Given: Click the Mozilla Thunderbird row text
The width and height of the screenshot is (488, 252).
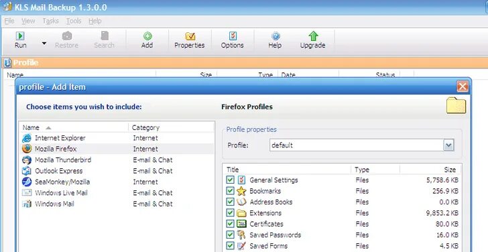Looking at the screenshot, I should point(63,160).
